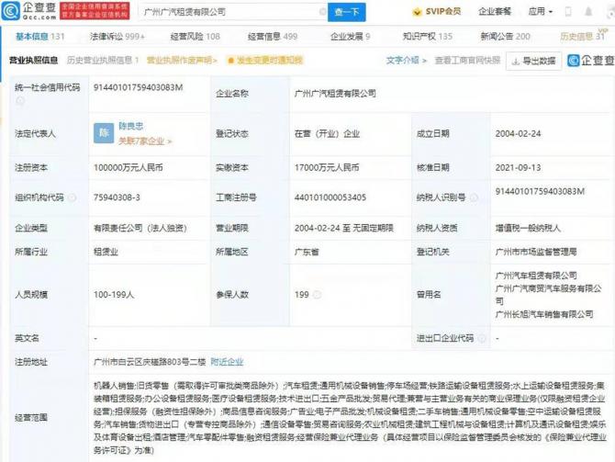Open the 陈良忠 legal representative link
The width and height of the screenshot is (615, 462).
131,126
